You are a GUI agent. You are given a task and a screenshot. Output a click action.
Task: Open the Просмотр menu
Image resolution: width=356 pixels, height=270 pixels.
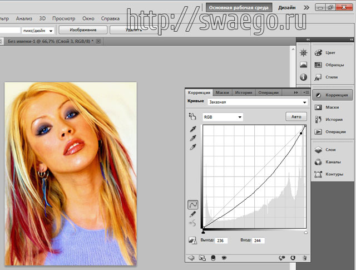(x=63, y=18)
